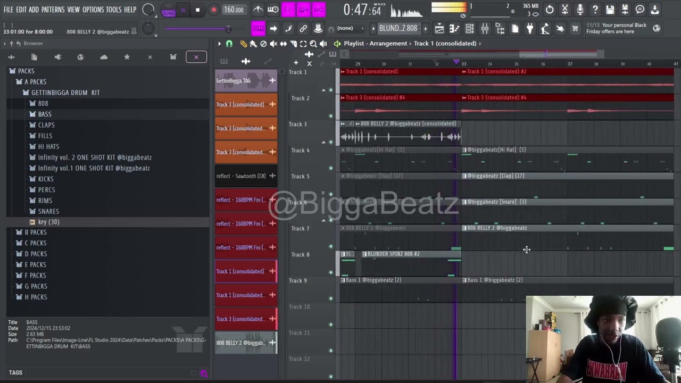Viewport: 681px width, 383px height.
Task: Click the question mark help icon
Action: tap(595, 10)
